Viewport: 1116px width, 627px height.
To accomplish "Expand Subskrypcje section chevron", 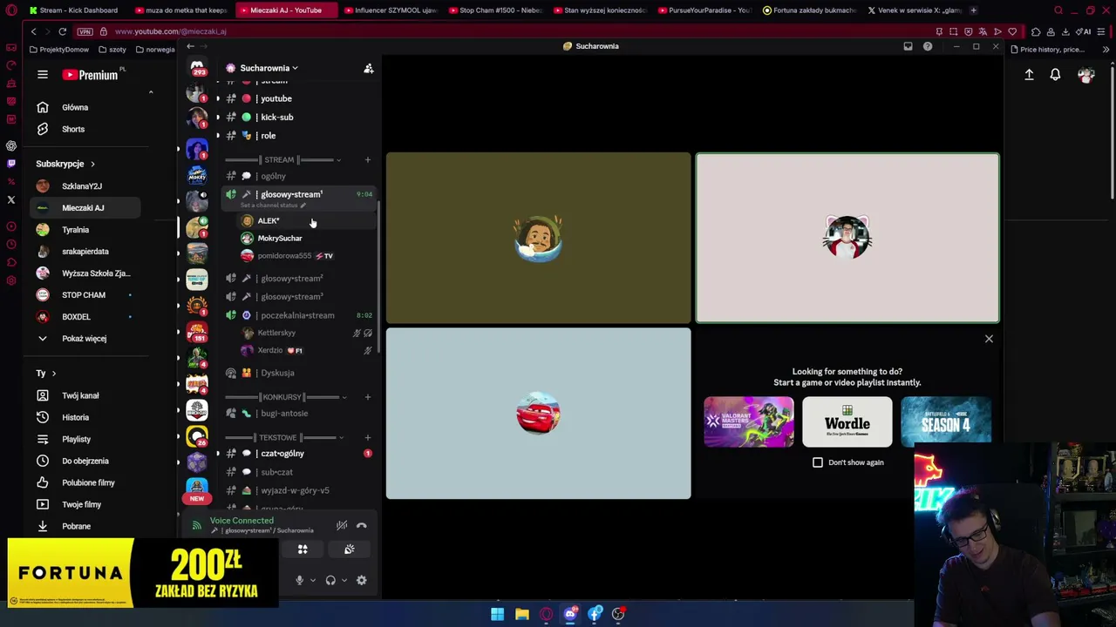I will [92, 164].
